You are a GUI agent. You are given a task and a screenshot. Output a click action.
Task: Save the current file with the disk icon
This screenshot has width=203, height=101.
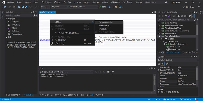[23, 7]
